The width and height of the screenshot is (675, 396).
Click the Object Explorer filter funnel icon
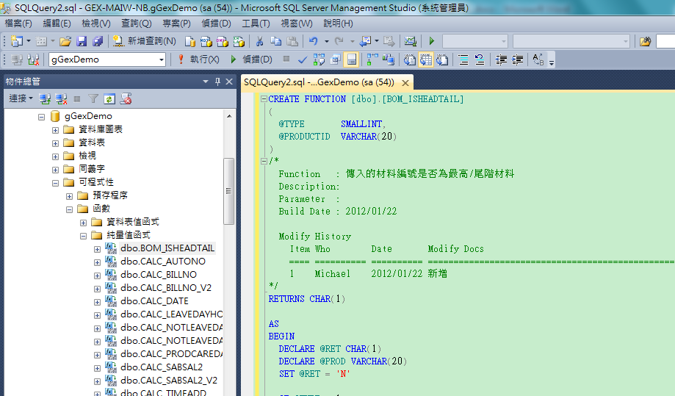coord(93,99)
